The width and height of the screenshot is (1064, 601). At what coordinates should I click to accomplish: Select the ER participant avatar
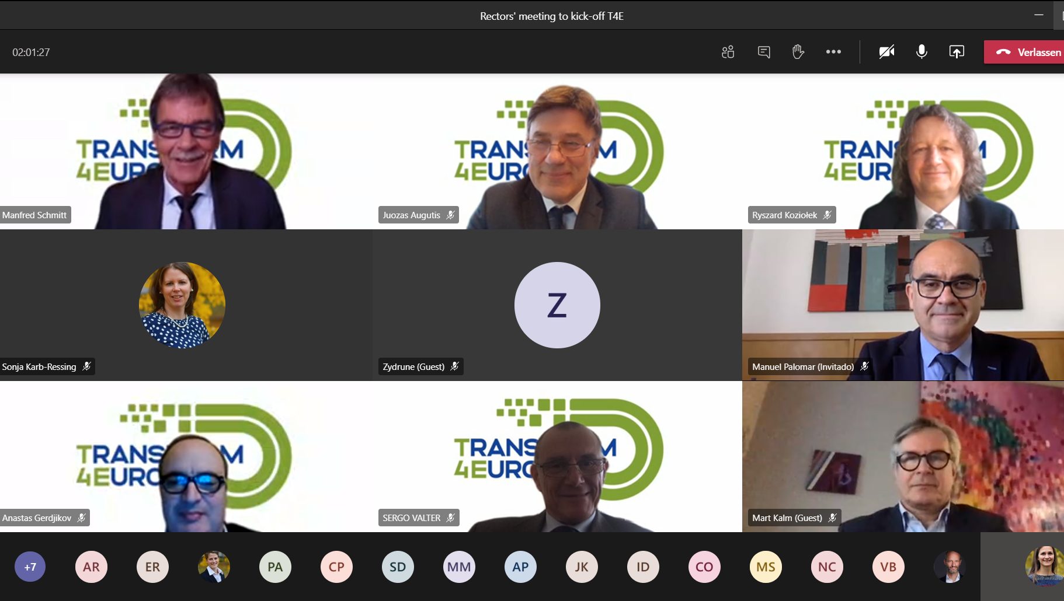(x=152, y=567)
